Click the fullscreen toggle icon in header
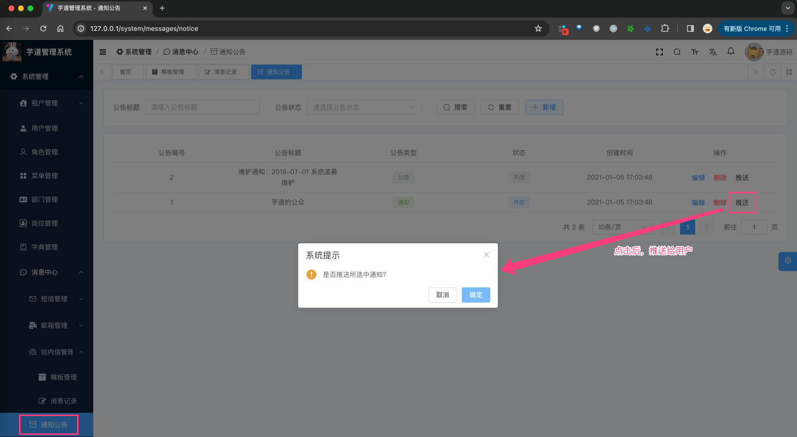The image size is (797, 437). coord(659,52)
